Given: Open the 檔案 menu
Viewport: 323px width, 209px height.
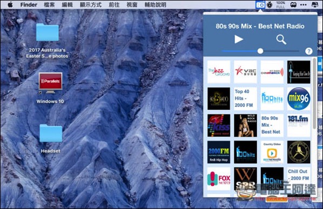Looking at the screenshot, I should click(49, 4).
